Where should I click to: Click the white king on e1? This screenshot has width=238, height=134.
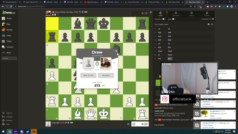[103, 114]
